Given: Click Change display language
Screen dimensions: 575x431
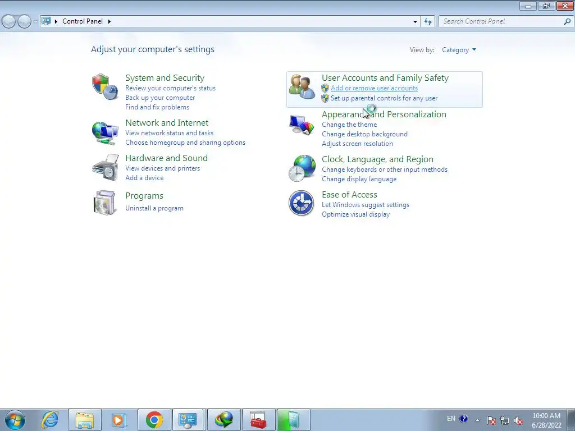Looking at the screenshot, I should (359, 179).
